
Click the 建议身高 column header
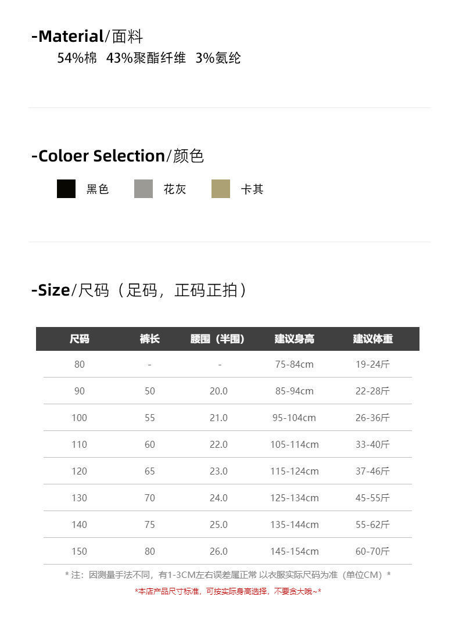point(295,339)
